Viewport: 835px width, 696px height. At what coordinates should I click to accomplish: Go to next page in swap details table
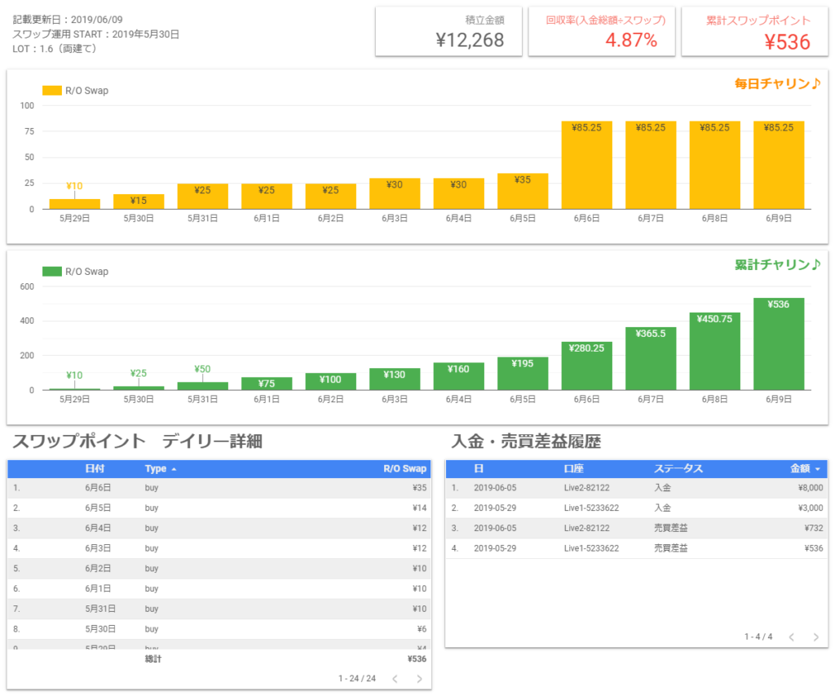(419, 678)
